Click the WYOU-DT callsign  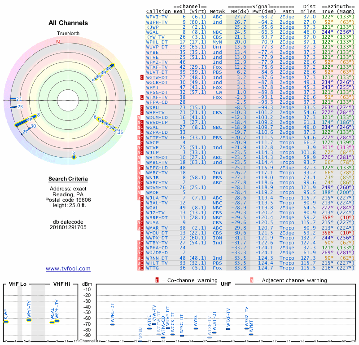(157, 233)
